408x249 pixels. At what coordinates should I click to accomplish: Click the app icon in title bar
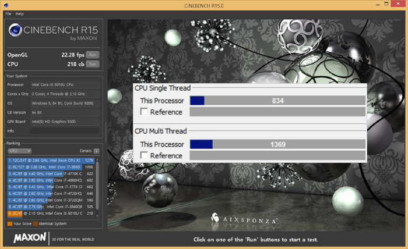(x=5, y=5)
